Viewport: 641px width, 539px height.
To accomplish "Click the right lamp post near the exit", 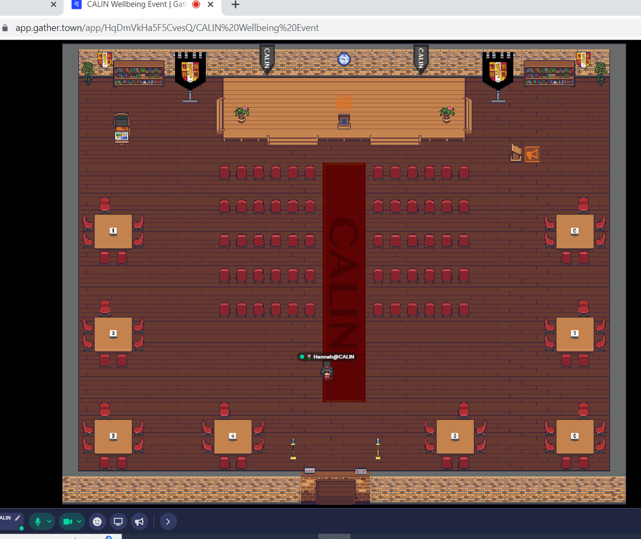I will [x=378, y=449].
